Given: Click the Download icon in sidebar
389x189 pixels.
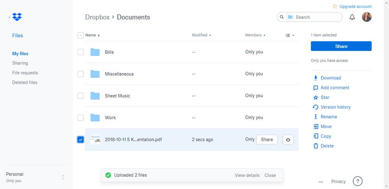Looking at the screenshot, I should [316, 78].
